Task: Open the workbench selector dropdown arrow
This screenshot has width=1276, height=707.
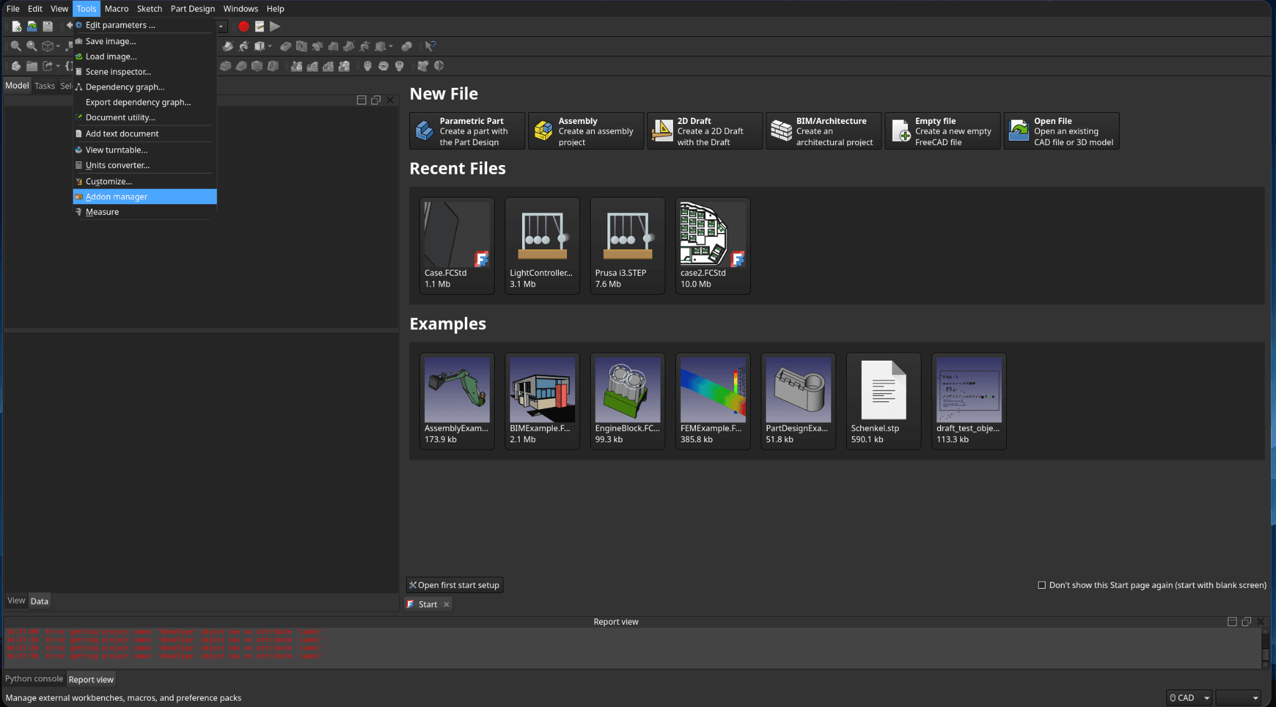Action: (x=221, y=26)
